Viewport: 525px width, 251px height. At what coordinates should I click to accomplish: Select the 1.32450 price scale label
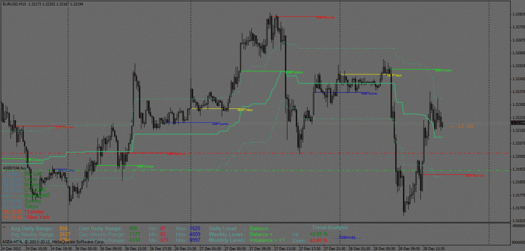[x=518, y=79]
